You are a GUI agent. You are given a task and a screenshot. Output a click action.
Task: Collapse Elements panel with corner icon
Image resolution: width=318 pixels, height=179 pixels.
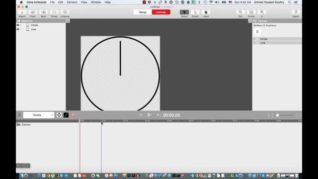point(68,21)
